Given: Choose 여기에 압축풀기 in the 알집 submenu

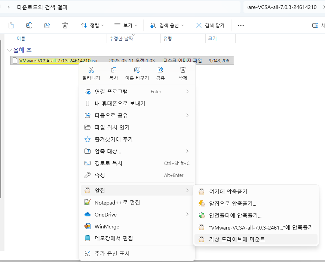Looking at the screenshot, I should click(256, 191).
